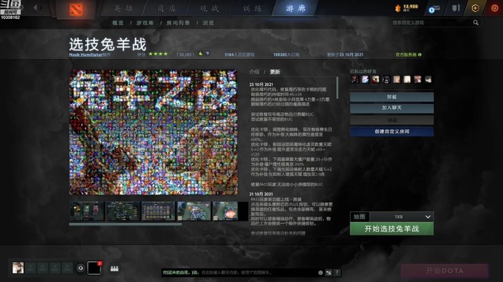Give the game a thumbs down
This screenshot has height=282, width=503.
[x=207, y=54]
